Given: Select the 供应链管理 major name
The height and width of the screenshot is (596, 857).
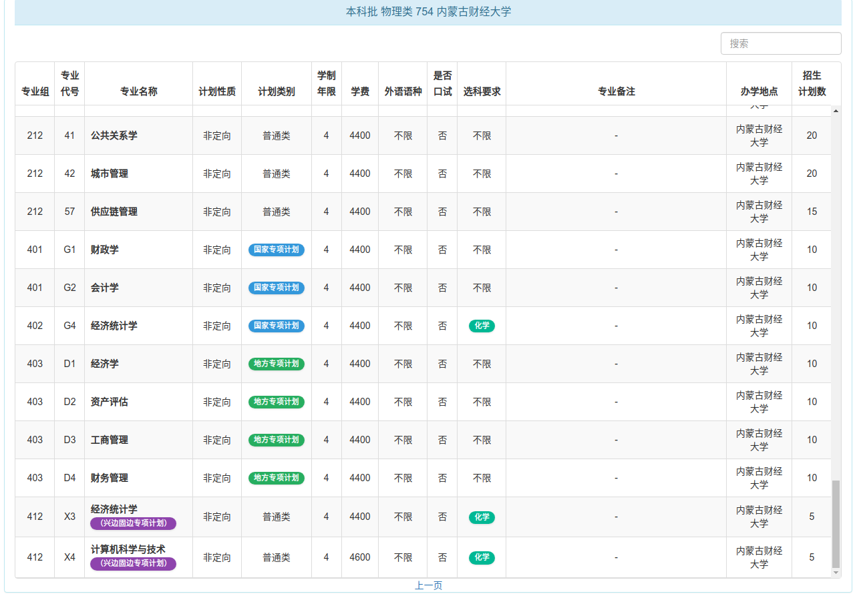Looking at the screenshot, I should (114, 212).
